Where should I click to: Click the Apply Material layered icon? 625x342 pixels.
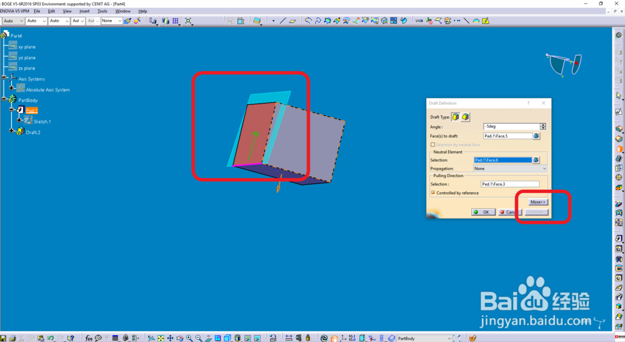(257, 21)
